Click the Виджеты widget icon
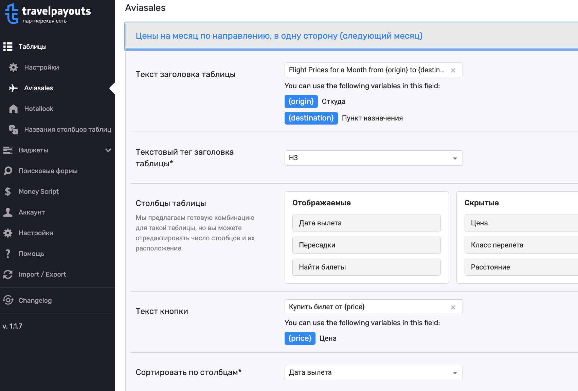 pyautogui.click(x=8, y=150)
